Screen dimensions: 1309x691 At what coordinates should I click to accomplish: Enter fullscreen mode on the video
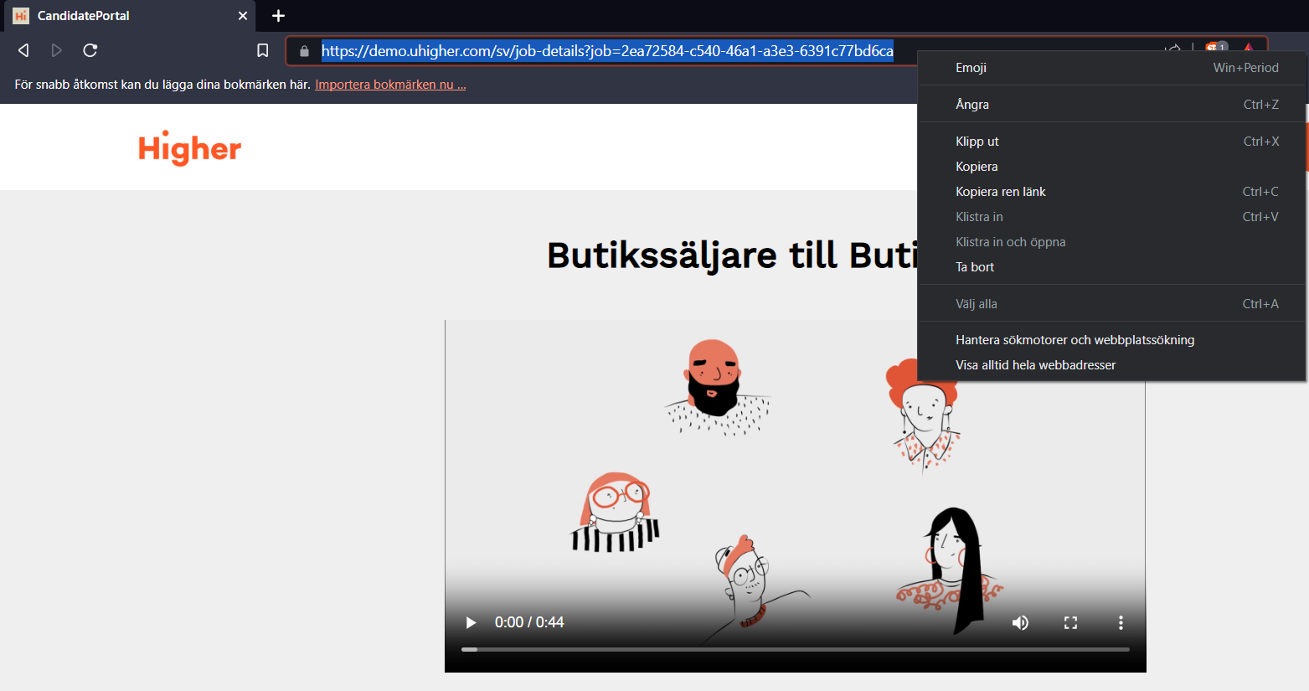pyautogui.click(x=1070, y=622)
